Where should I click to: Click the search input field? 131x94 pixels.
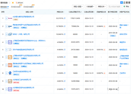(x=114, y=7)
